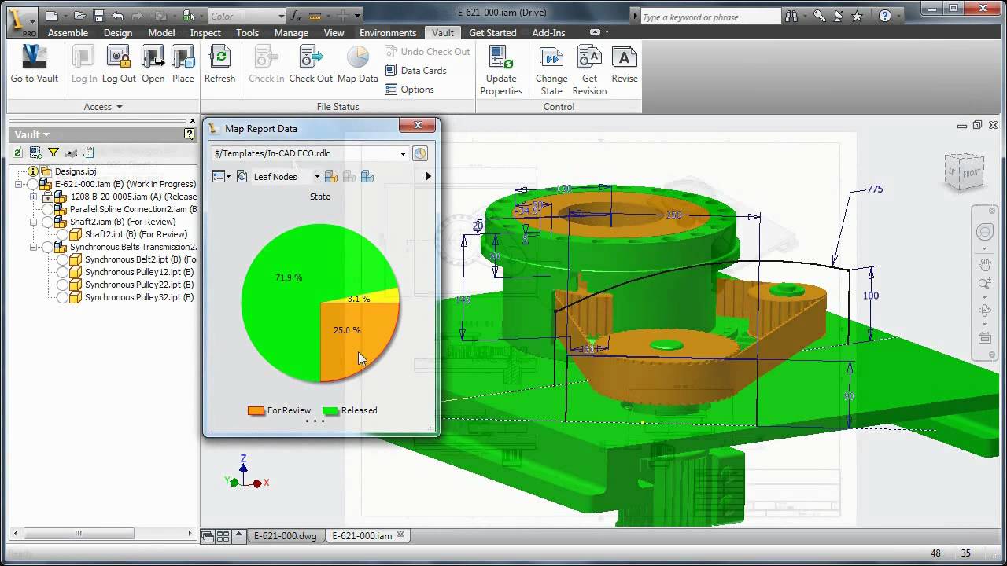The image size is (1007, 566).
Task: Click the Open from Vault icon
Action: click(x=153, y=57)
